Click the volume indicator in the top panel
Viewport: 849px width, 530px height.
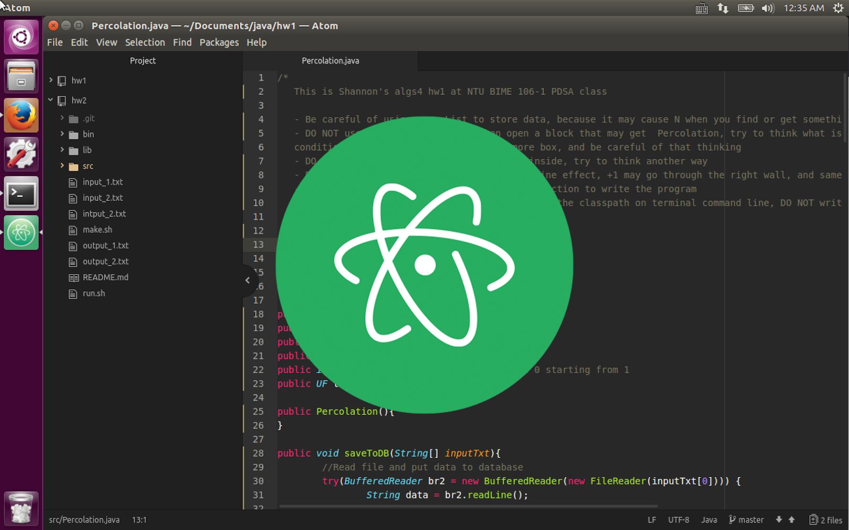768,8
